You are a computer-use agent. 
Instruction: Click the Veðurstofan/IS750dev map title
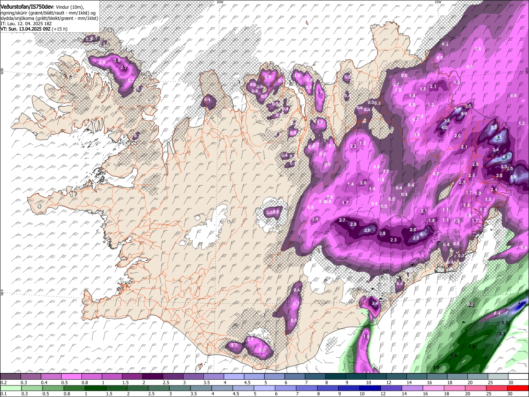coord(26,7)
